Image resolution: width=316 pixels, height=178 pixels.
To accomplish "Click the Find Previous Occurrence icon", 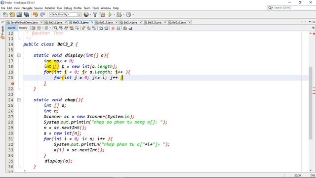I will (61, 28).
